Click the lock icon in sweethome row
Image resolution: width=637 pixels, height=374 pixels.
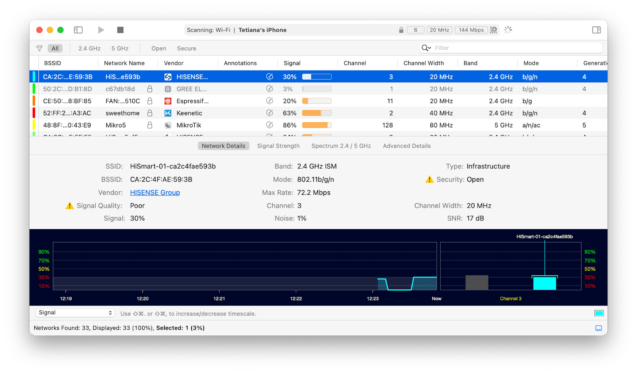pos(150,113)
